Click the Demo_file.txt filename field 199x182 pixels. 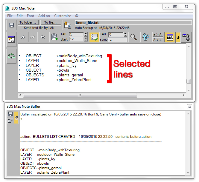[x=133, y=23]
